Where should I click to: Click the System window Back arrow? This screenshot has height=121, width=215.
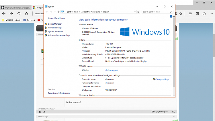point(47,12)
